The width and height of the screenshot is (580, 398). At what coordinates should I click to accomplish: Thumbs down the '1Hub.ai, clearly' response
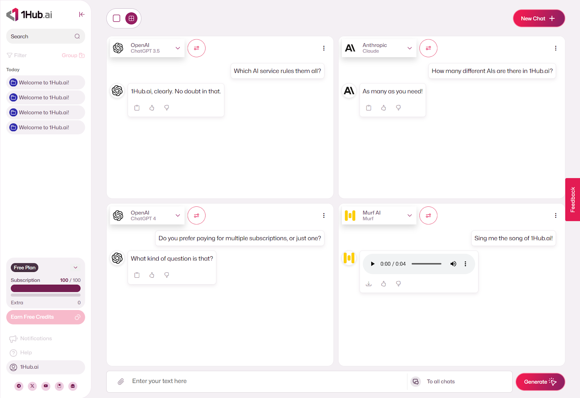point(167,108)
